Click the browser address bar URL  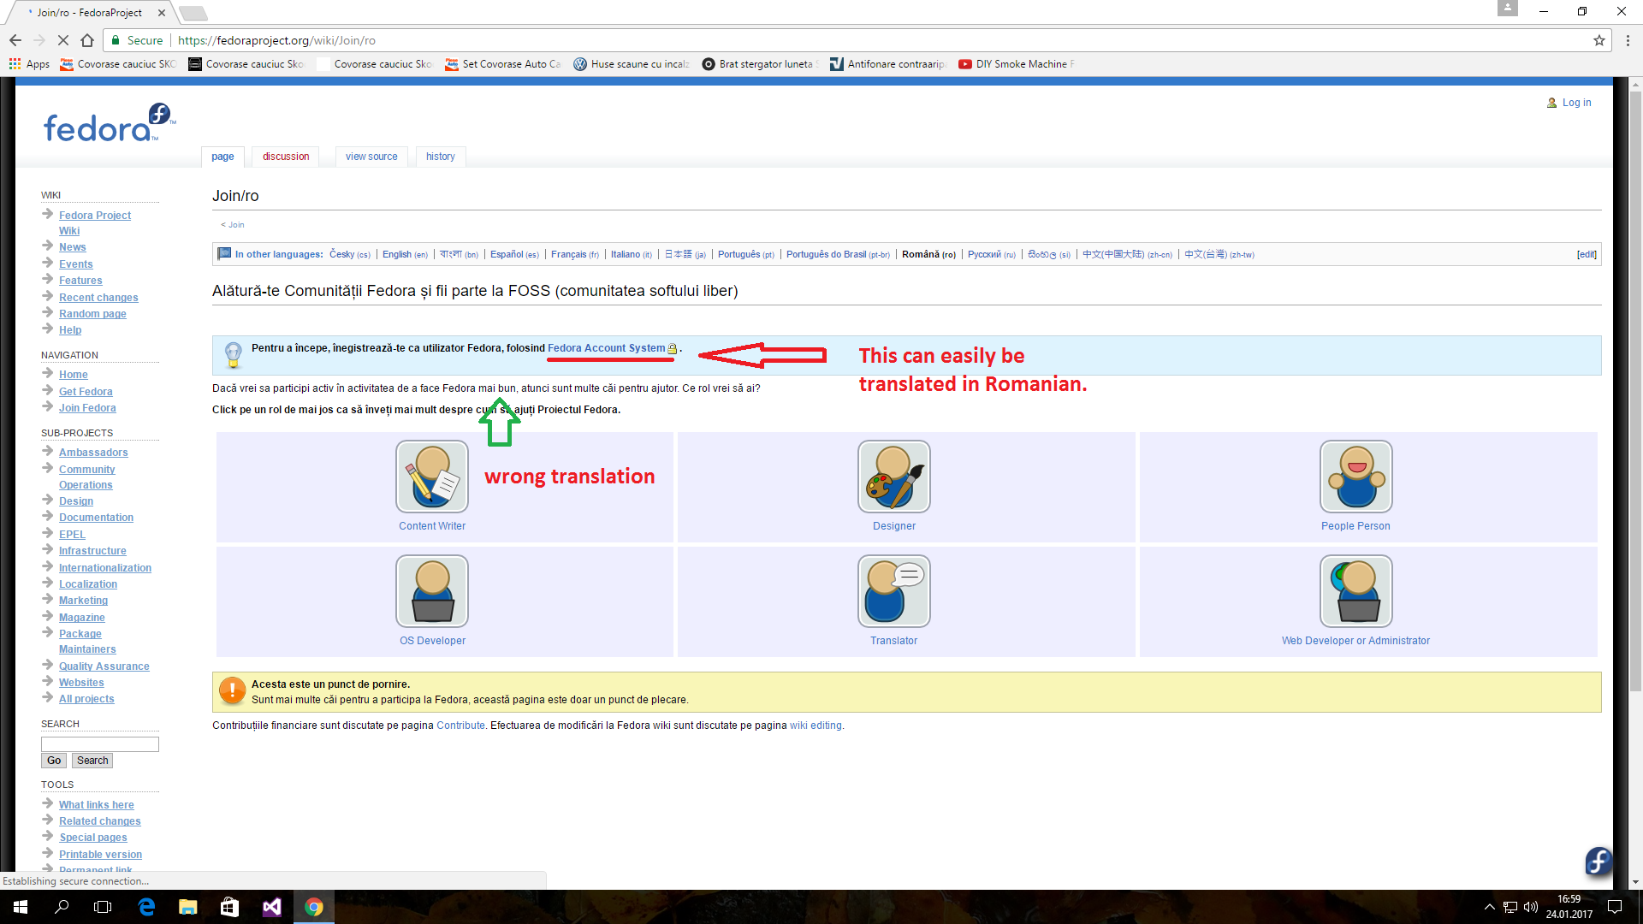pyautogui.click(x=276, y=40)
